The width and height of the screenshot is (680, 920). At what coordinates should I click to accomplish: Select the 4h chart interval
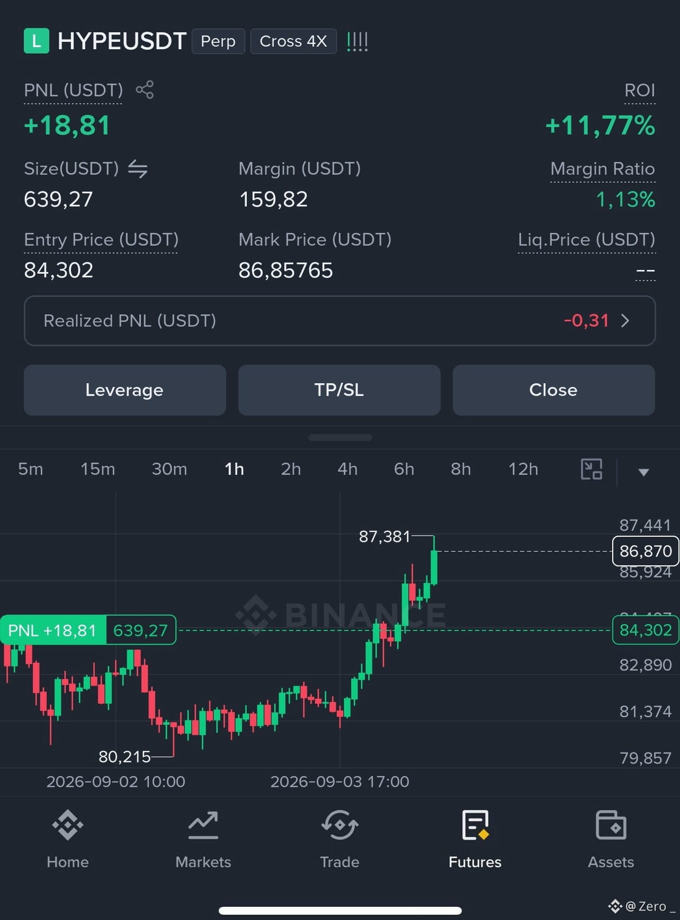347,469
